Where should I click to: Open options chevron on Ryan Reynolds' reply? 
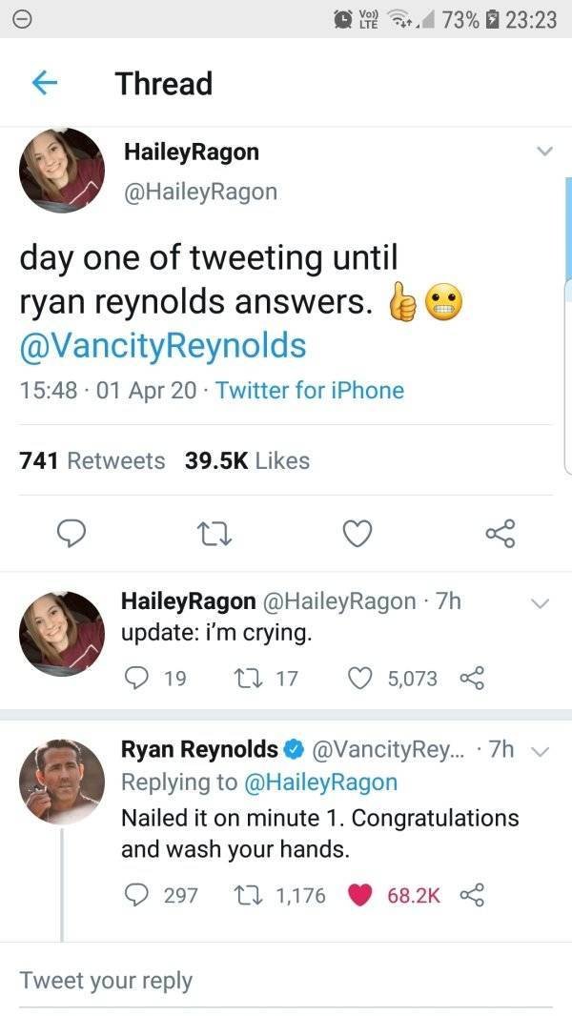point(540,750)
